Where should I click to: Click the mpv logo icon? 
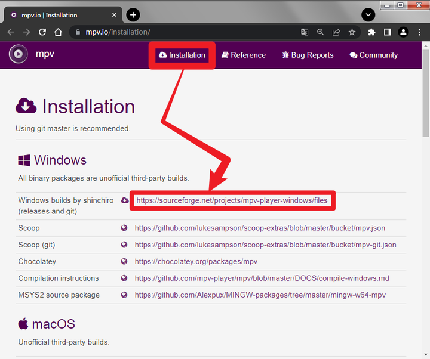point(19,54)
